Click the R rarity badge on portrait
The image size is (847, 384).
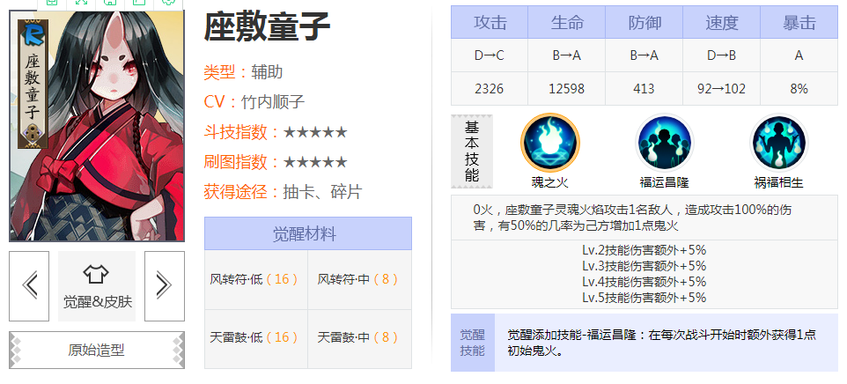[x=32, y=34]
